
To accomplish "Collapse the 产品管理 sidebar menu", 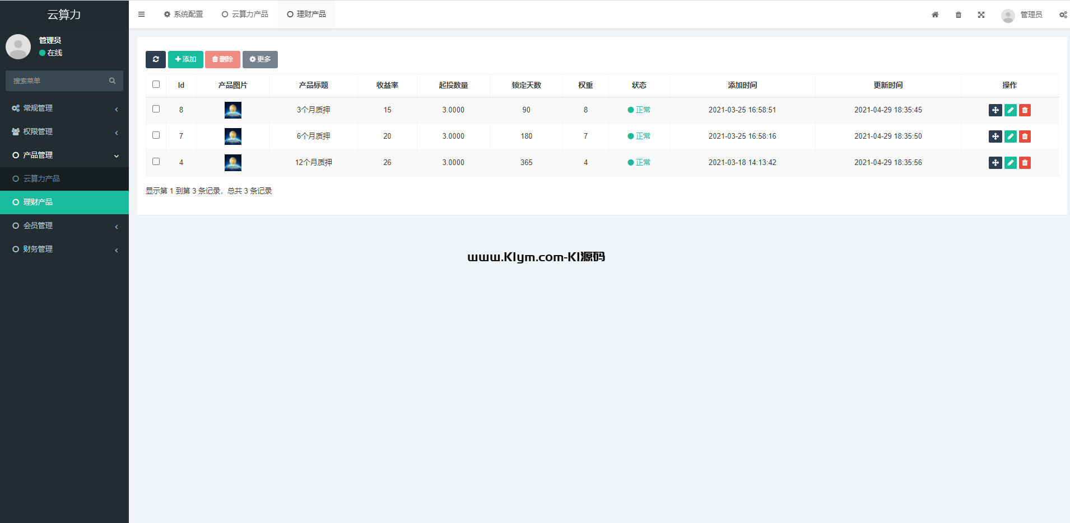I will pyautogui.click(x=64, y=156).
